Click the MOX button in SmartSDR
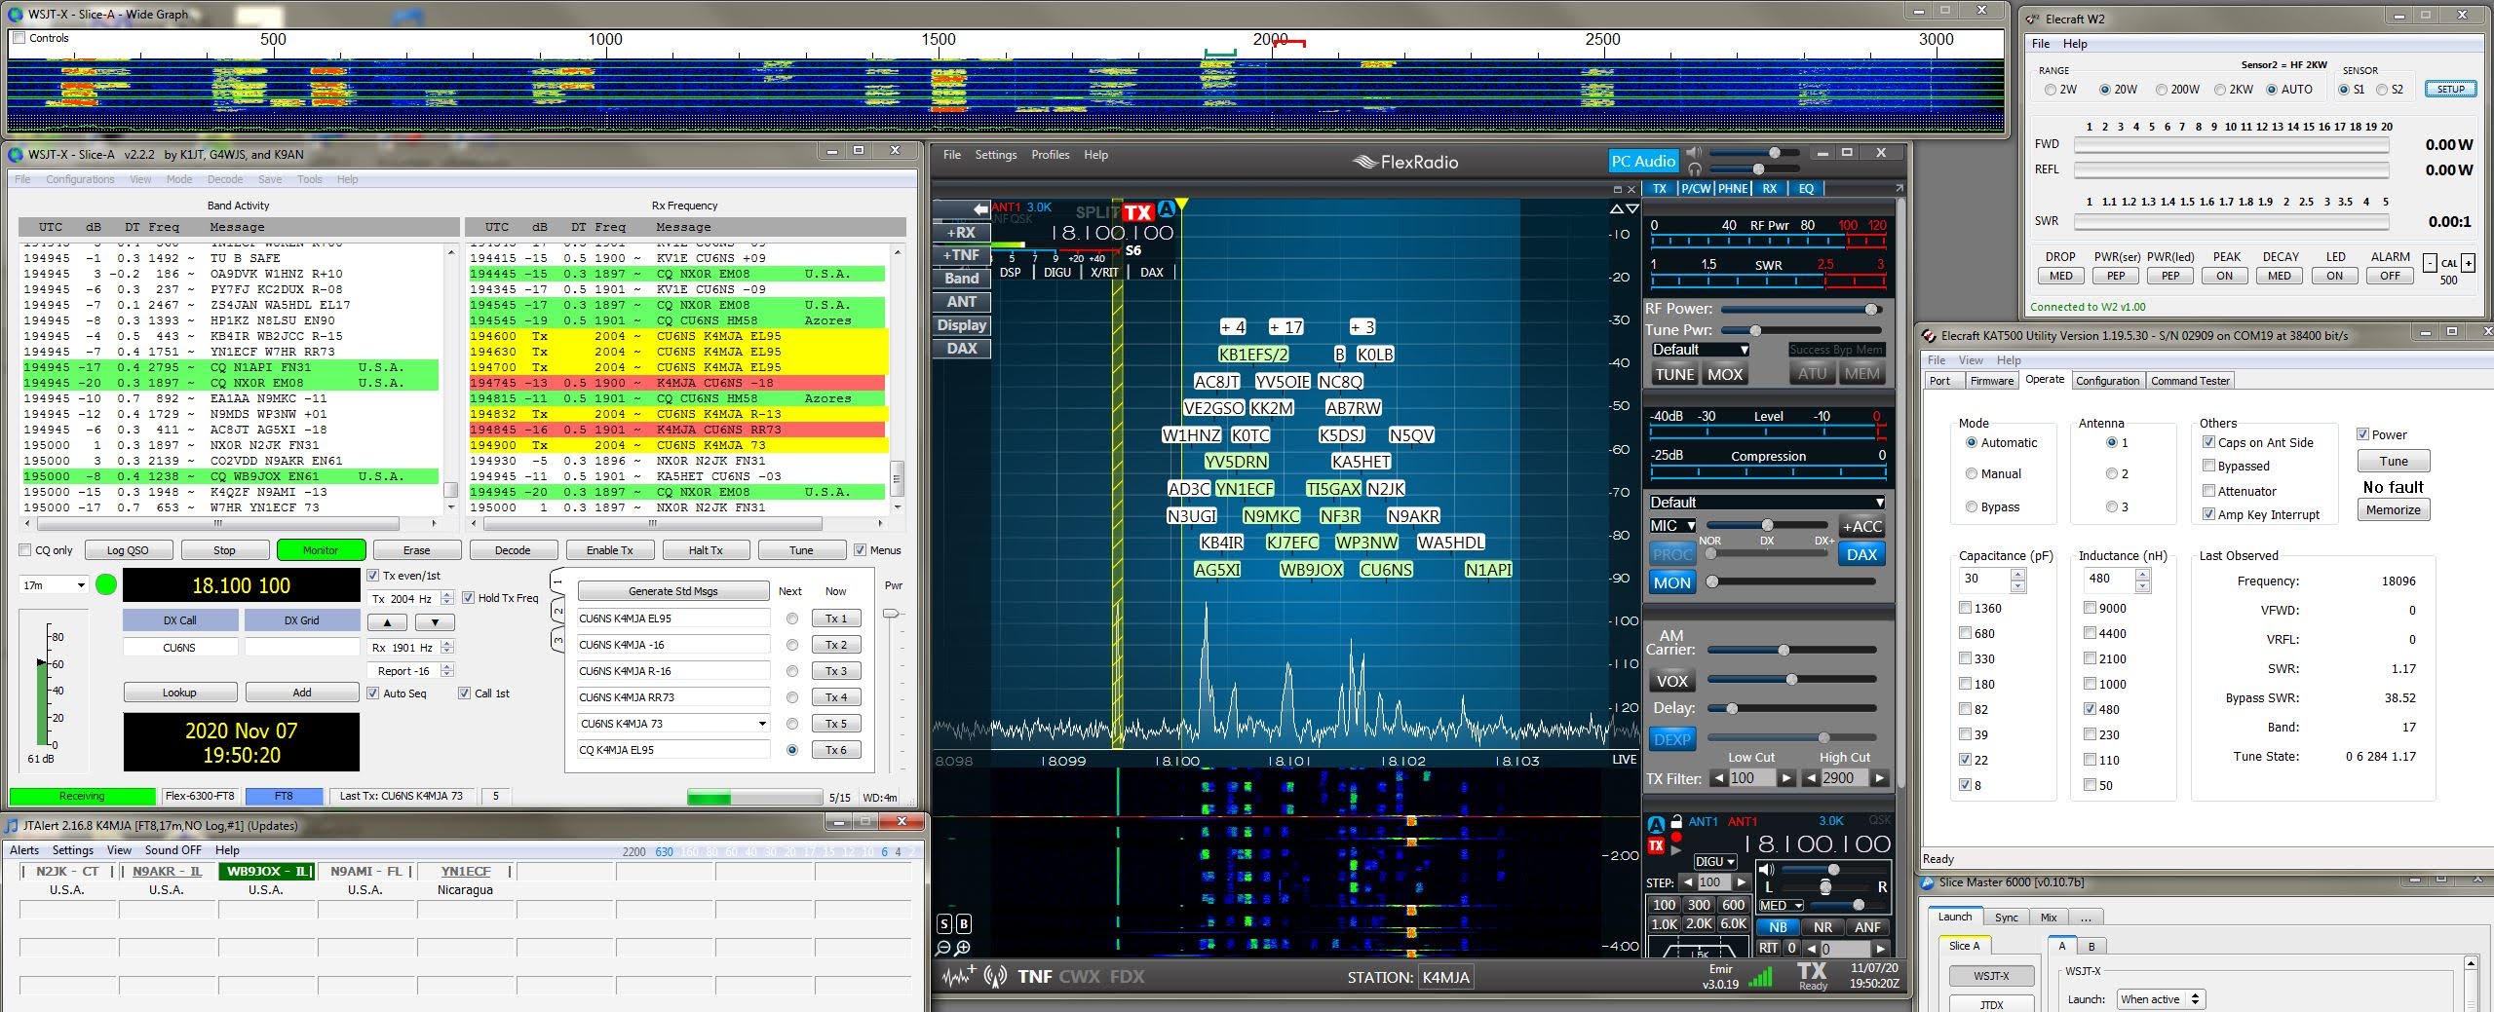Viewport: 2494px width, 1012px height. click(1726, 373)
